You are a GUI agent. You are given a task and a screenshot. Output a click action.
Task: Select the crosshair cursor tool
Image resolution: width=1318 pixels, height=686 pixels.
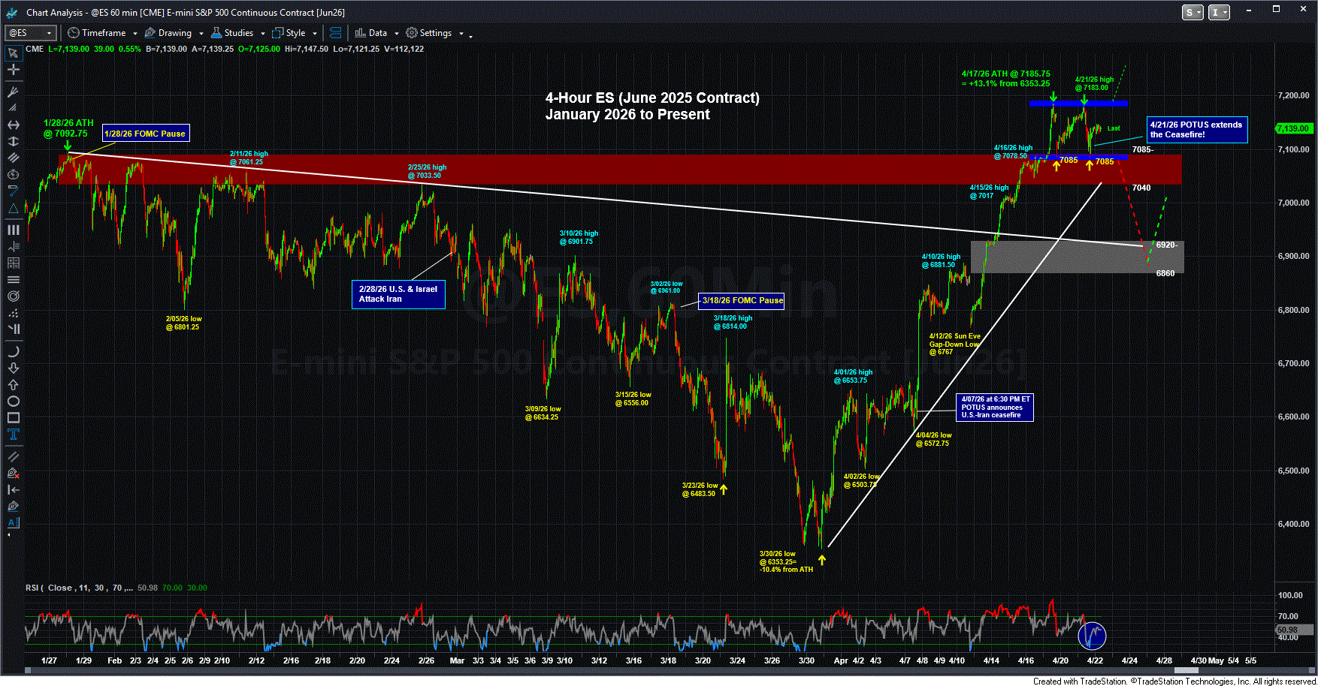(x=13, y=70)
